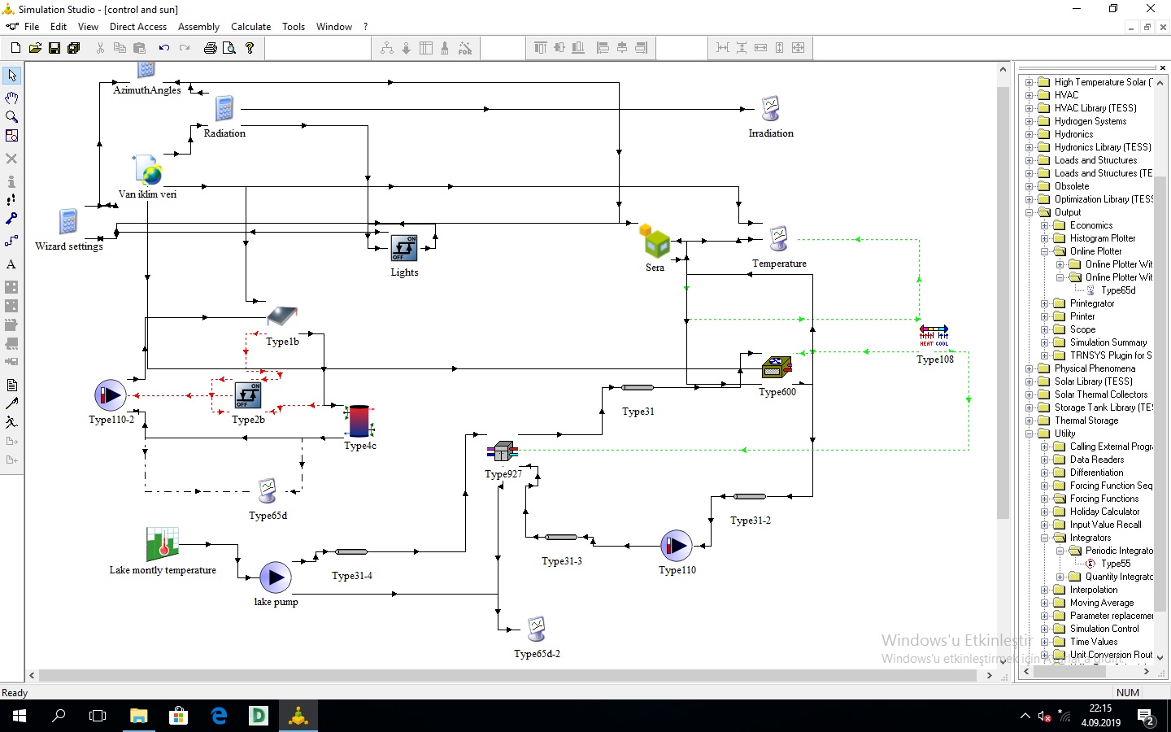Select Forcing Functions tree item
1171x732 pixels.
[1104, 499]
